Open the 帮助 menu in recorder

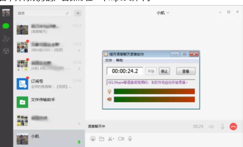point(119,60)
